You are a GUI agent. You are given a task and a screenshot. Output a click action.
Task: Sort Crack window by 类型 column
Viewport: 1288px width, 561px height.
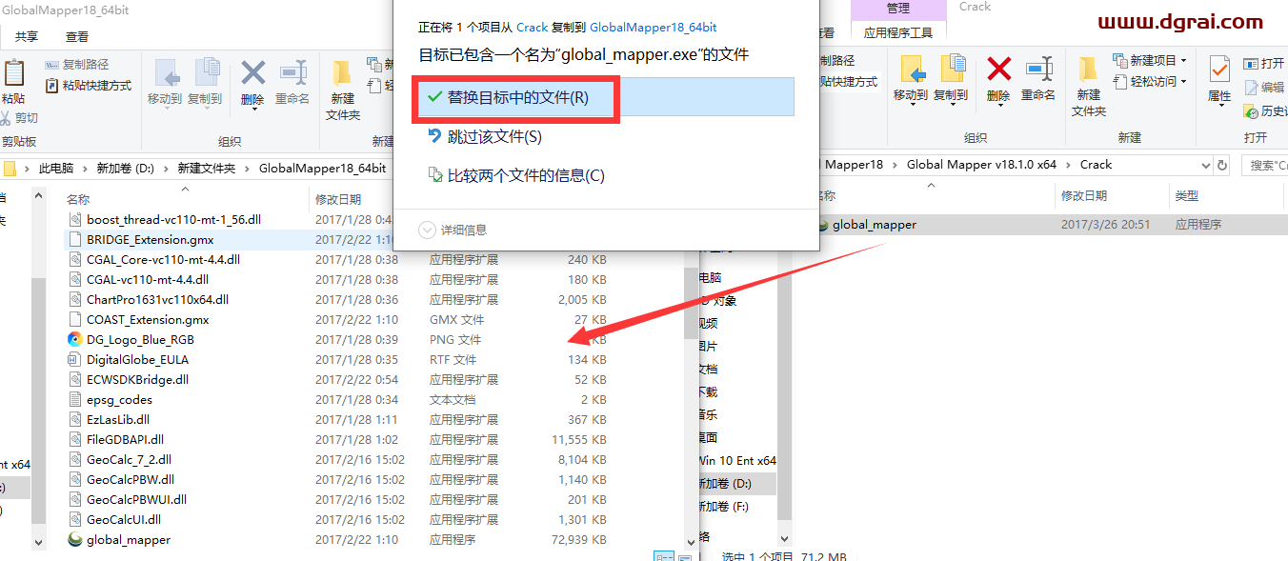tap(1186, 195)
